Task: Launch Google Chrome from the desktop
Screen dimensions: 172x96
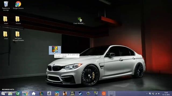Action: pos(18,5)
